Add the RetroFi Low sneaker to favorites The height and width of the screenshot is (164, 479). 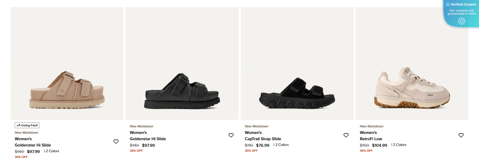point(461,135)
